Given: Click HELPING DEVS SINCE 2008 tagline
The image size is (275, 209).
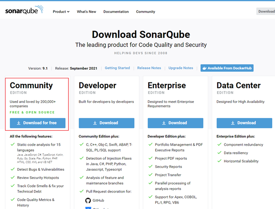Looking at the screenshot, I should click(141, 53).
